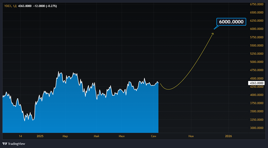Click the 3000.0000 price axis label

point(256,128)
